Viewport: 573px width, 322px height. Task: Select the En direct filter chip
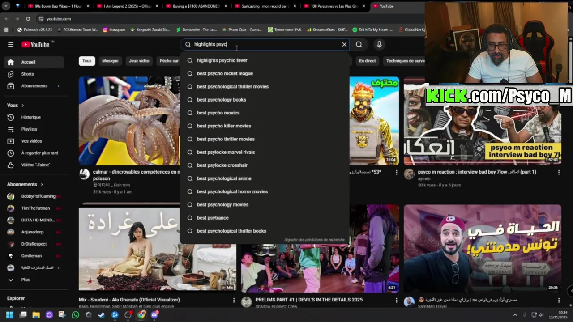click(x=368, y=61)
